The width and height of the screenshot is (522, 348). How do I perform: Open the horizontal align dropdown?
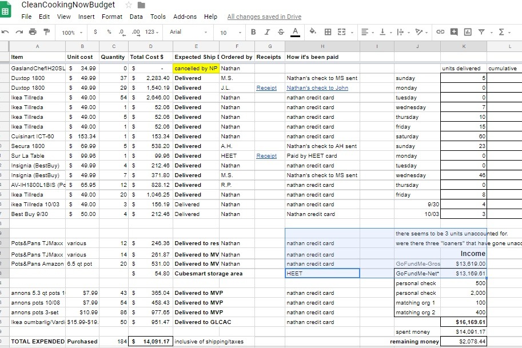tap(368, 32)
